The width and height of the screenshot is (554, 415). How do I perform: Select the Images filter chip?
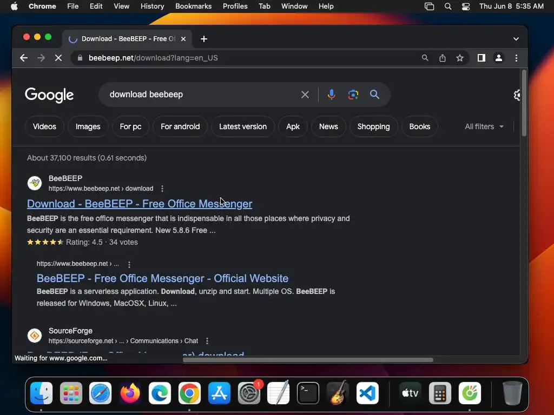click(x=88, y=126)
